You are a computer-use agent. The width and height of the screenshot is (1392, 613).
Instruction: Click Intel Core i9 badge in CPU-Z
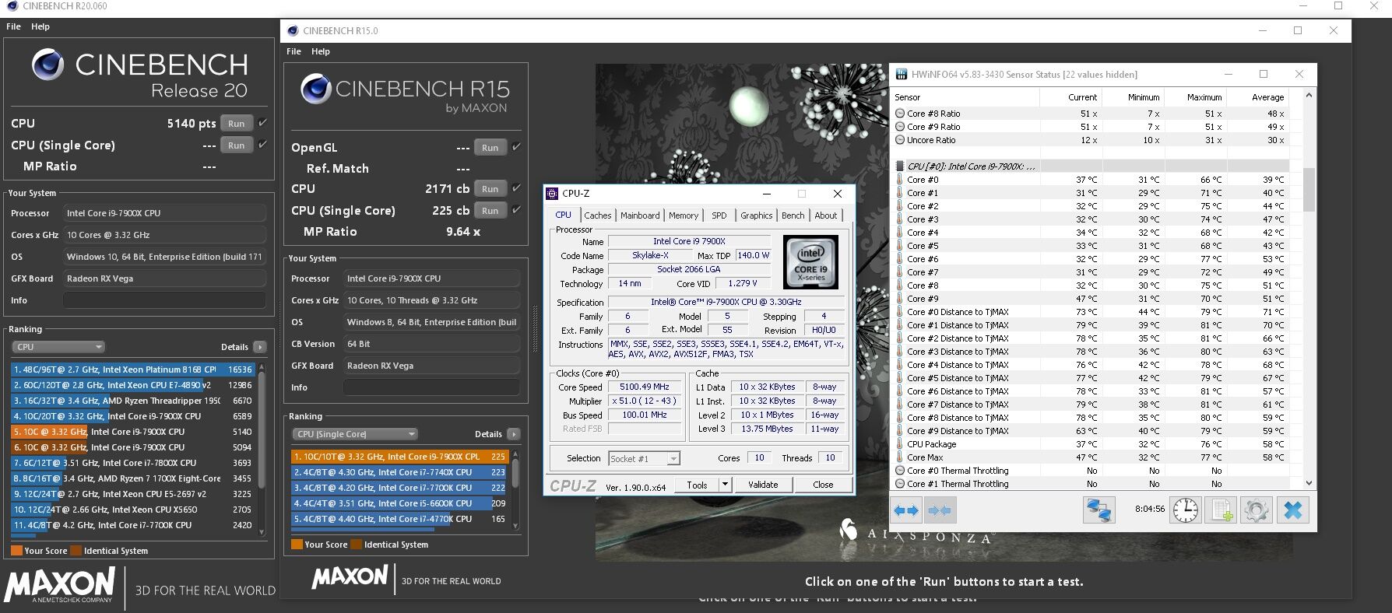tap(810, 262)
